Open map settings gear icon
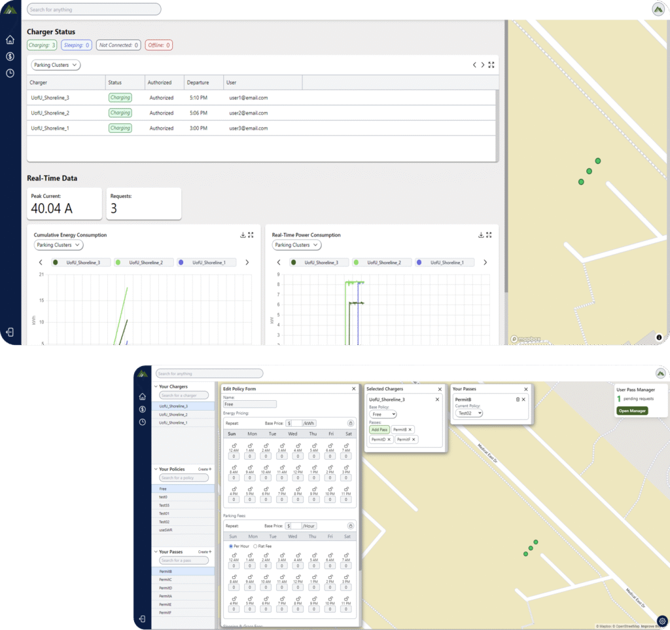The image size is (670, 630). [x=662, y=621]
